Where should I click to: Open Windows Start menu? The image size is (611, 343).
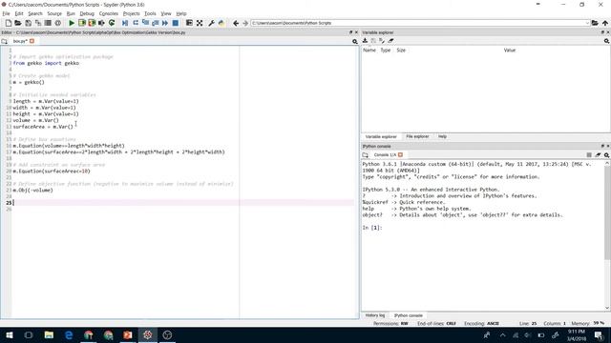tap(9, 335)
